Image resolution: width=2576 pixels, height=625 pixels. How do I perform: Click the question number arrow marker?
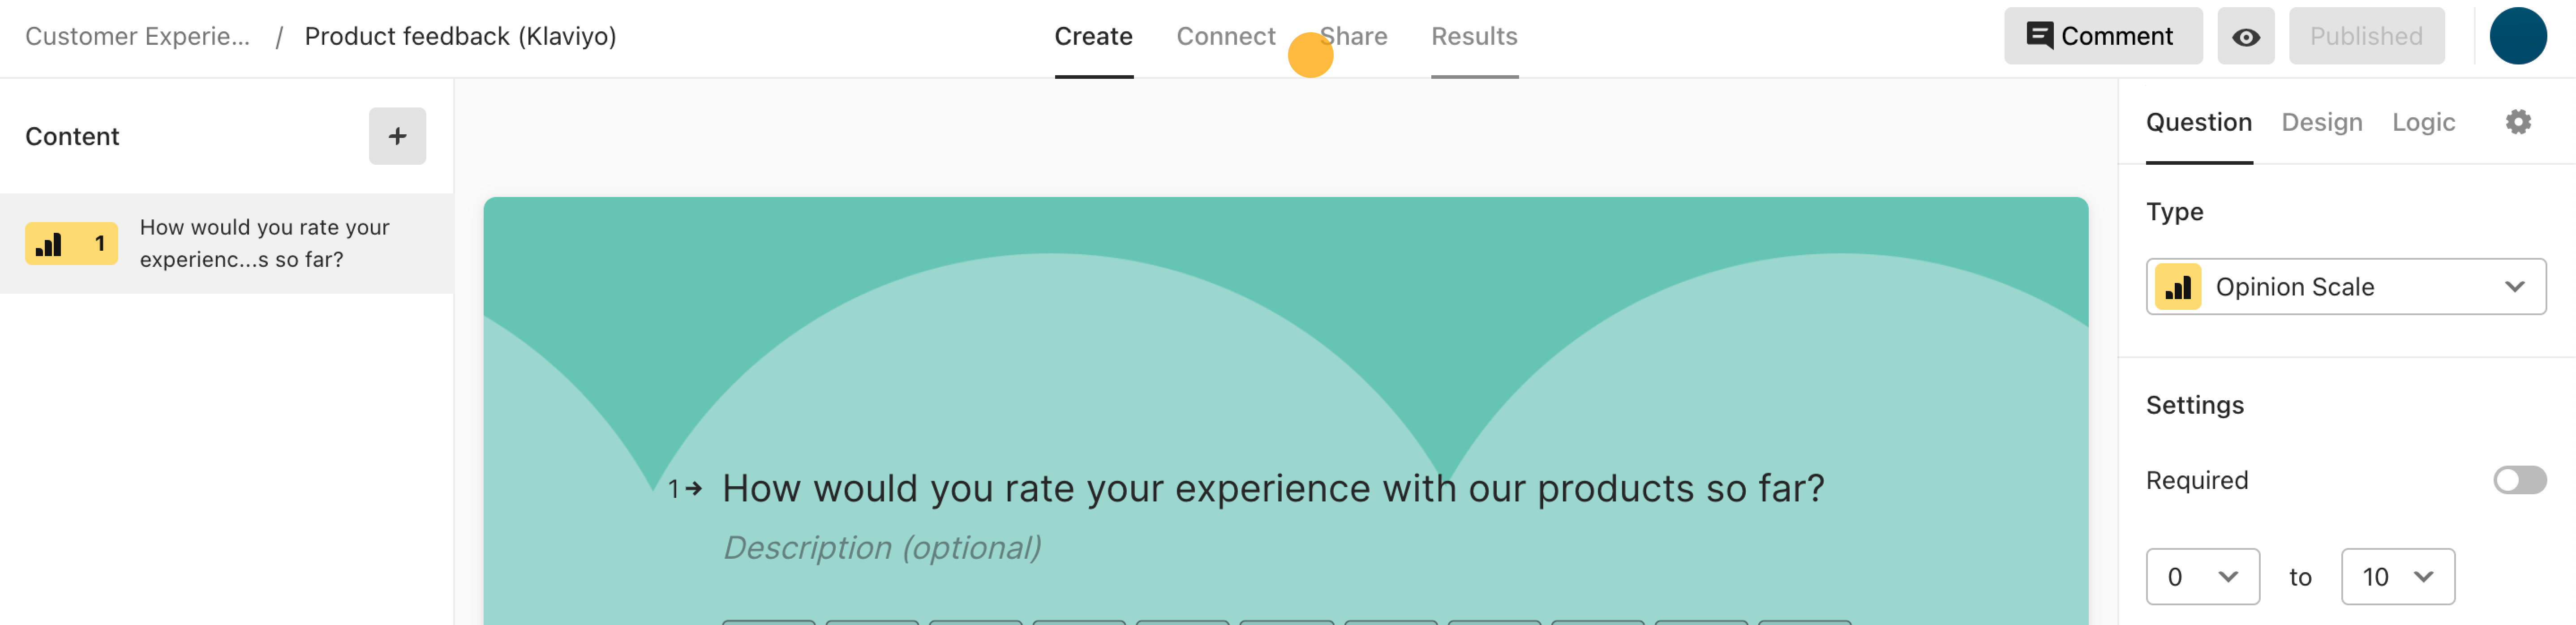click(685, 489)
